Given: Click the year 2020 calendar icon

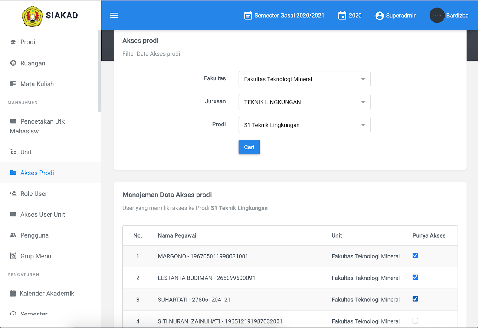Looking at the screenshot, I should click(342, 16).
